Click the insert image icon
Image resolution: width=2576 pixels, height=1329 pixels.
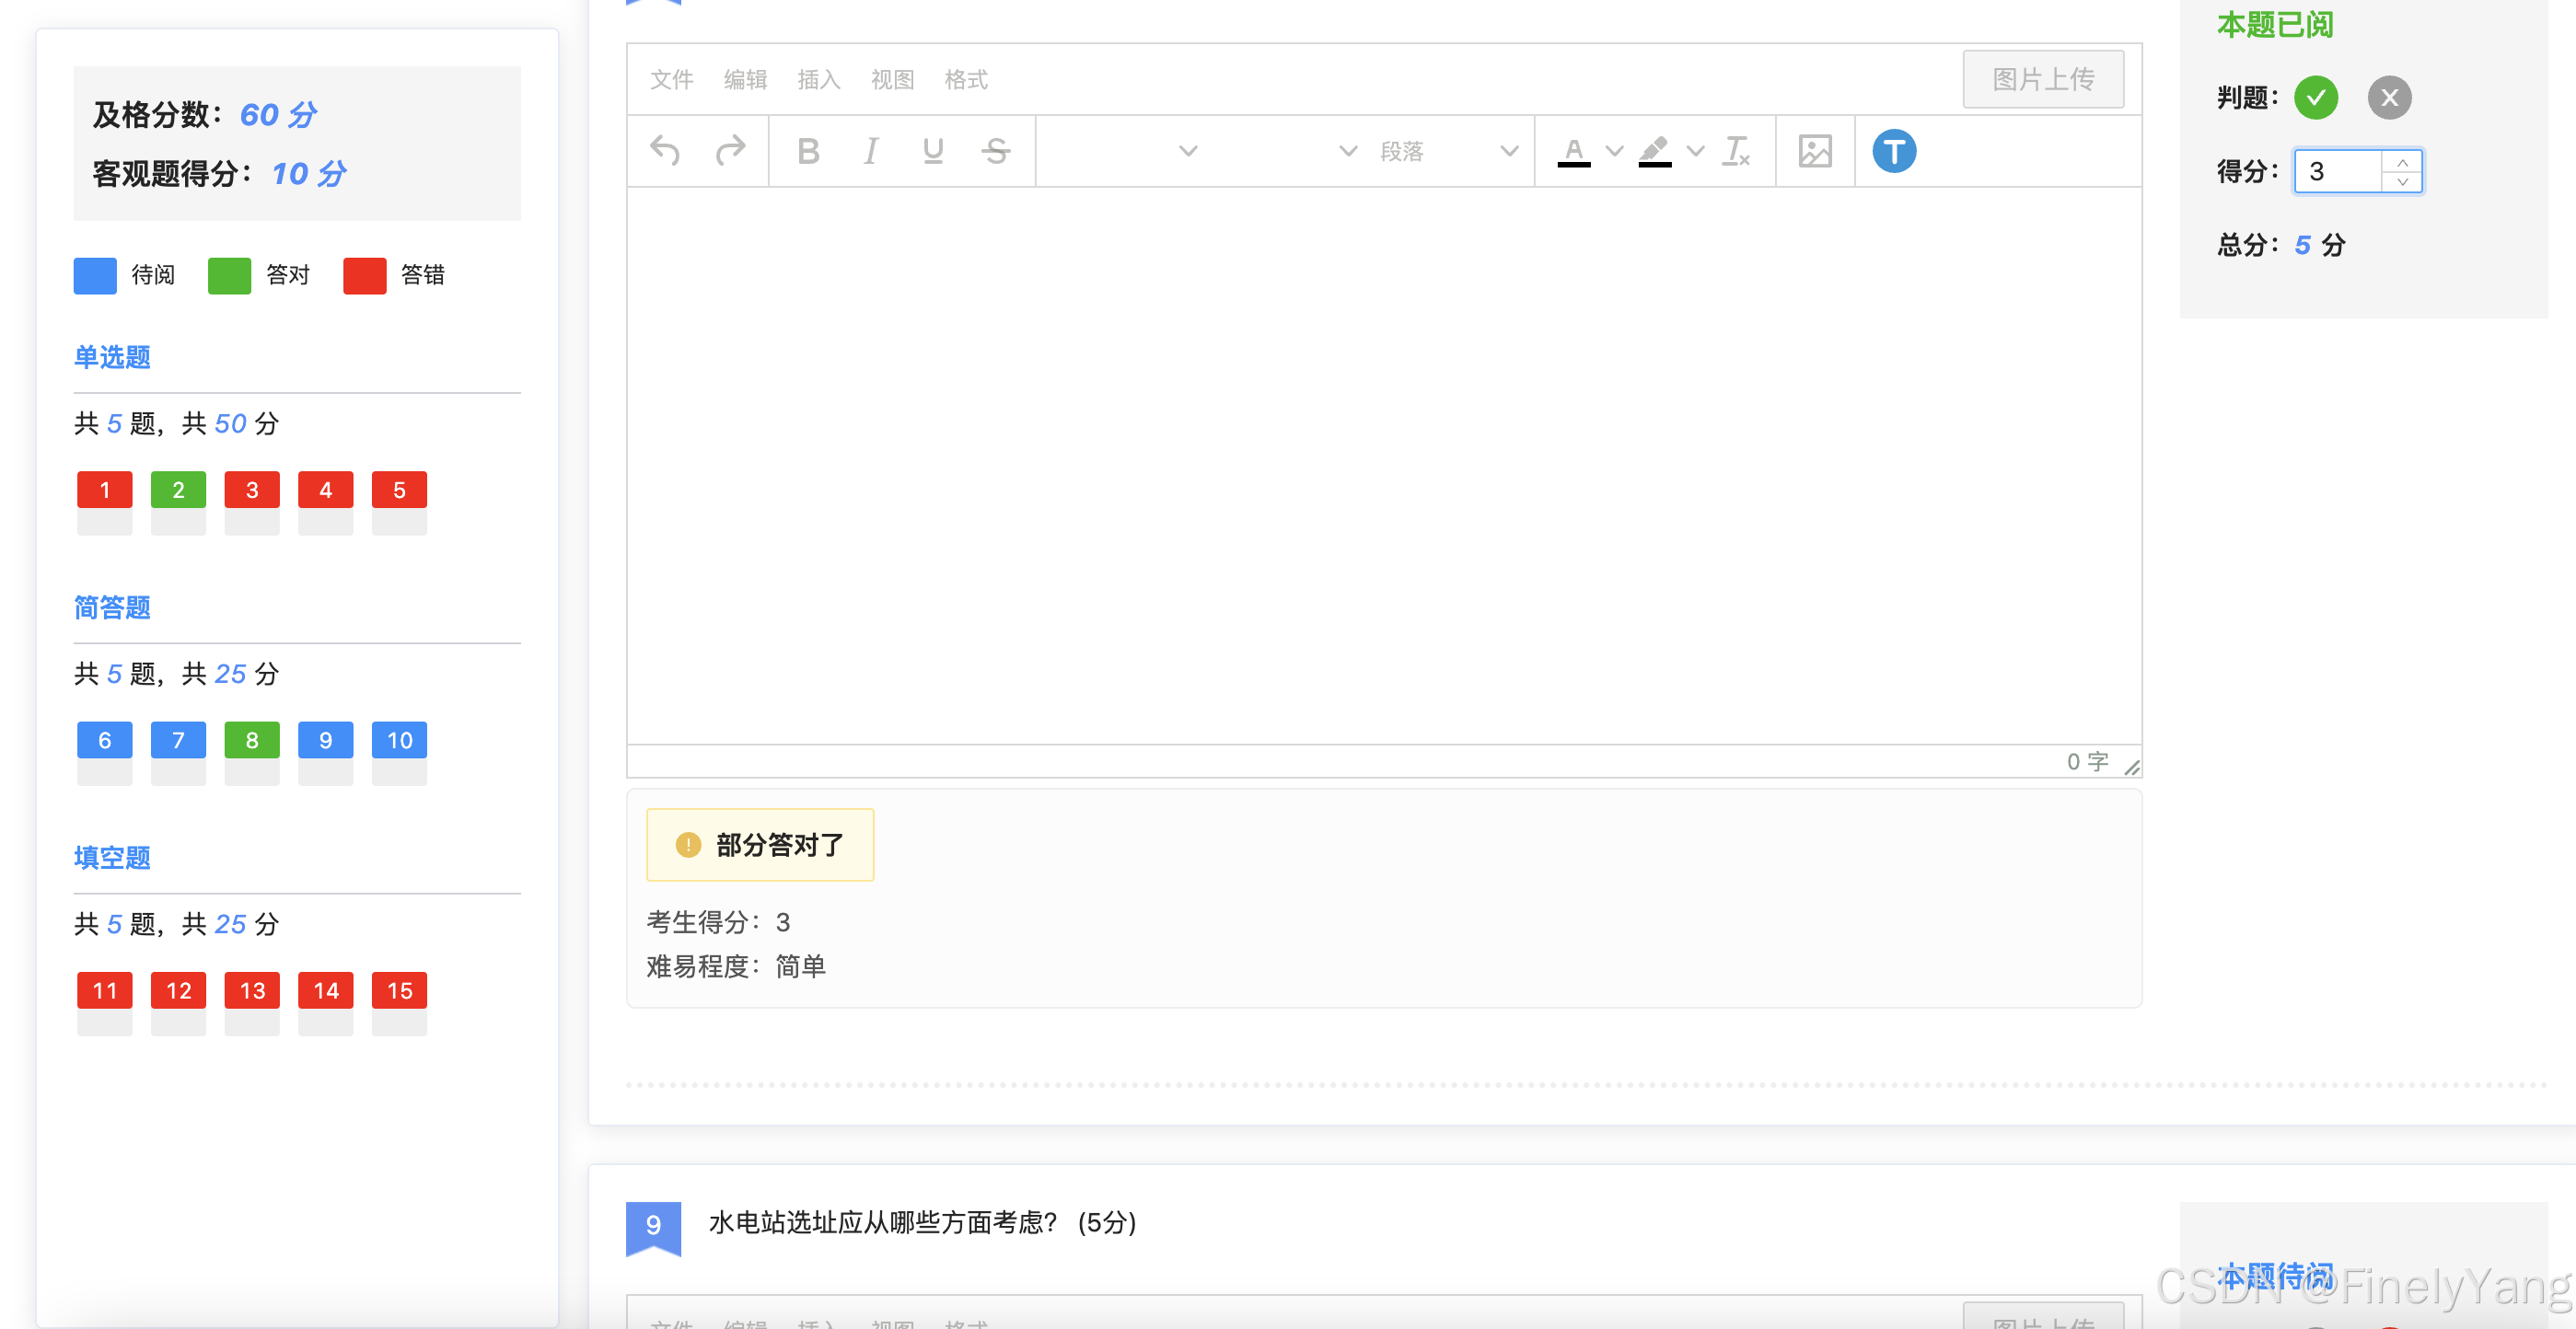click(1814, 151)
